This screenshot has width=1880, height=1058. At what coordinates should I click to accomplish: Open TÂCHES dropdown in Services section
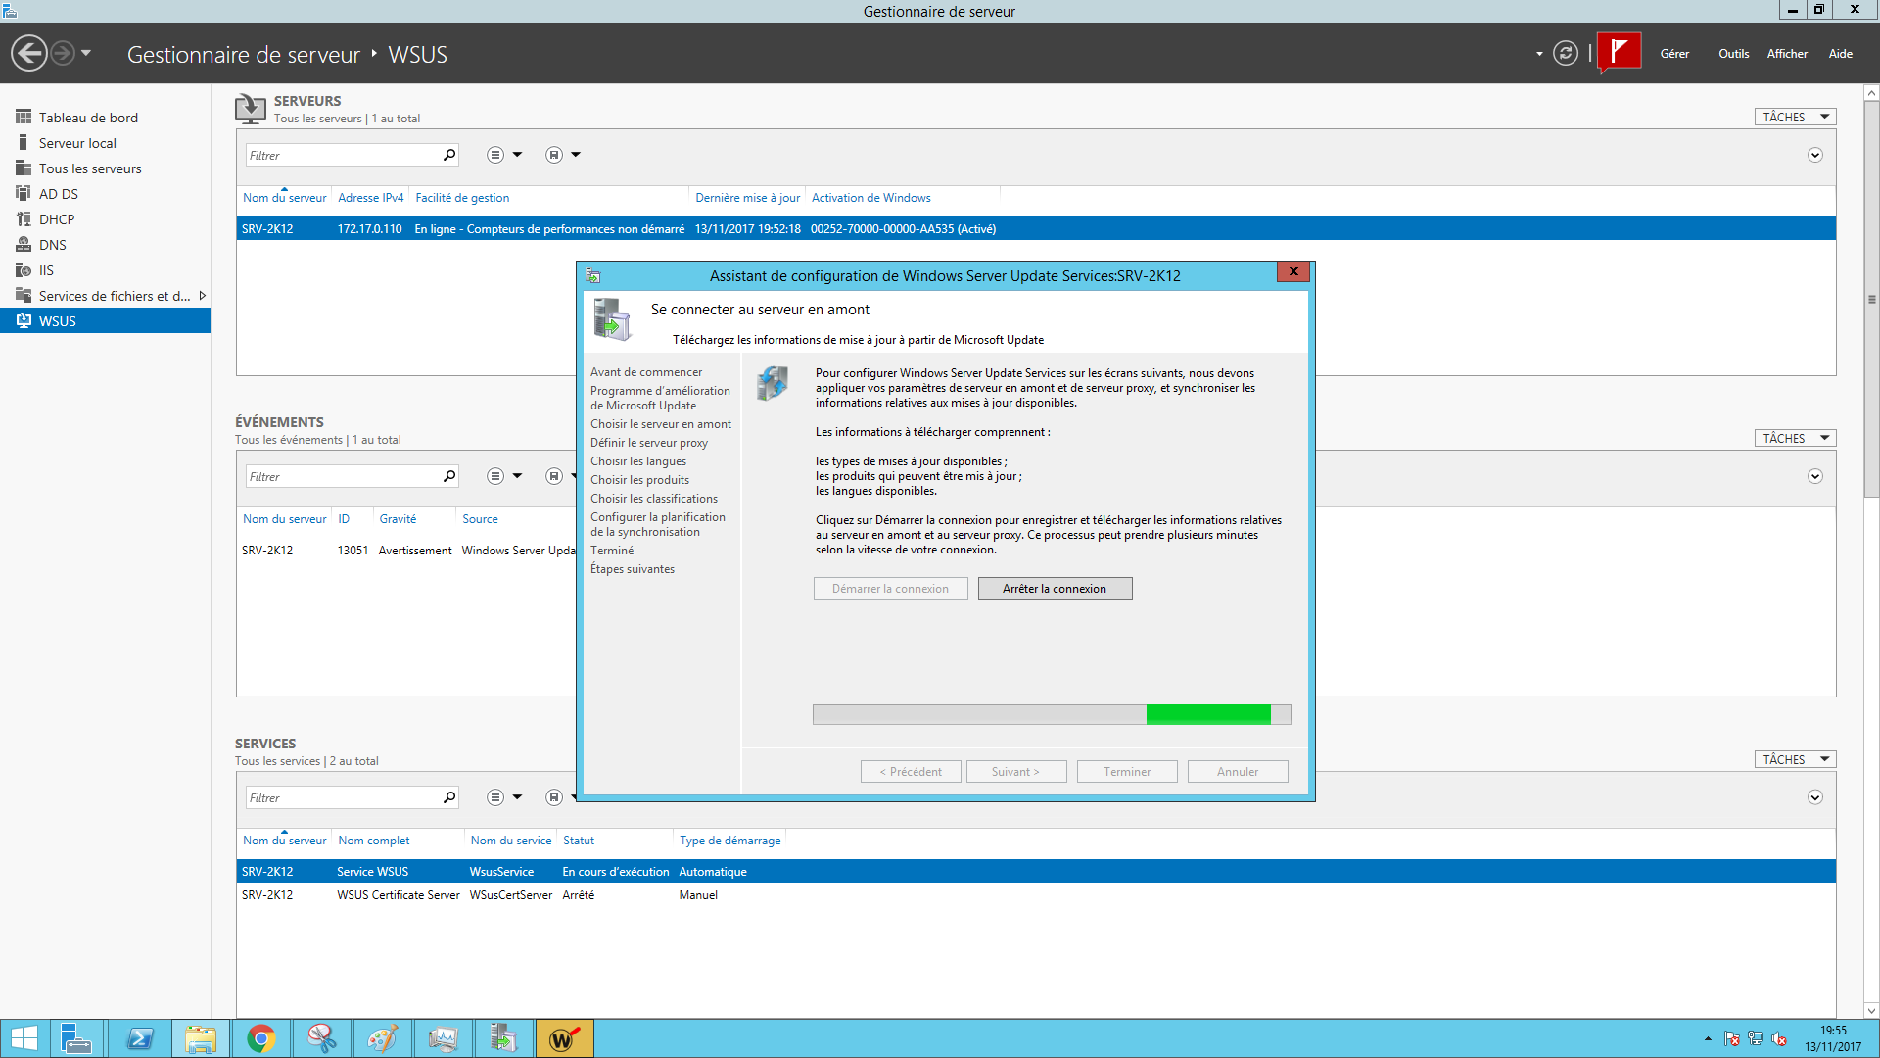tap(1795, 759)
